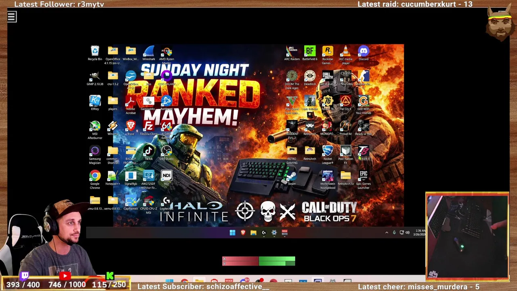Launch Pool Nation FX shortcut
This screenshot has height=291, width=517.
click(345, 155)
